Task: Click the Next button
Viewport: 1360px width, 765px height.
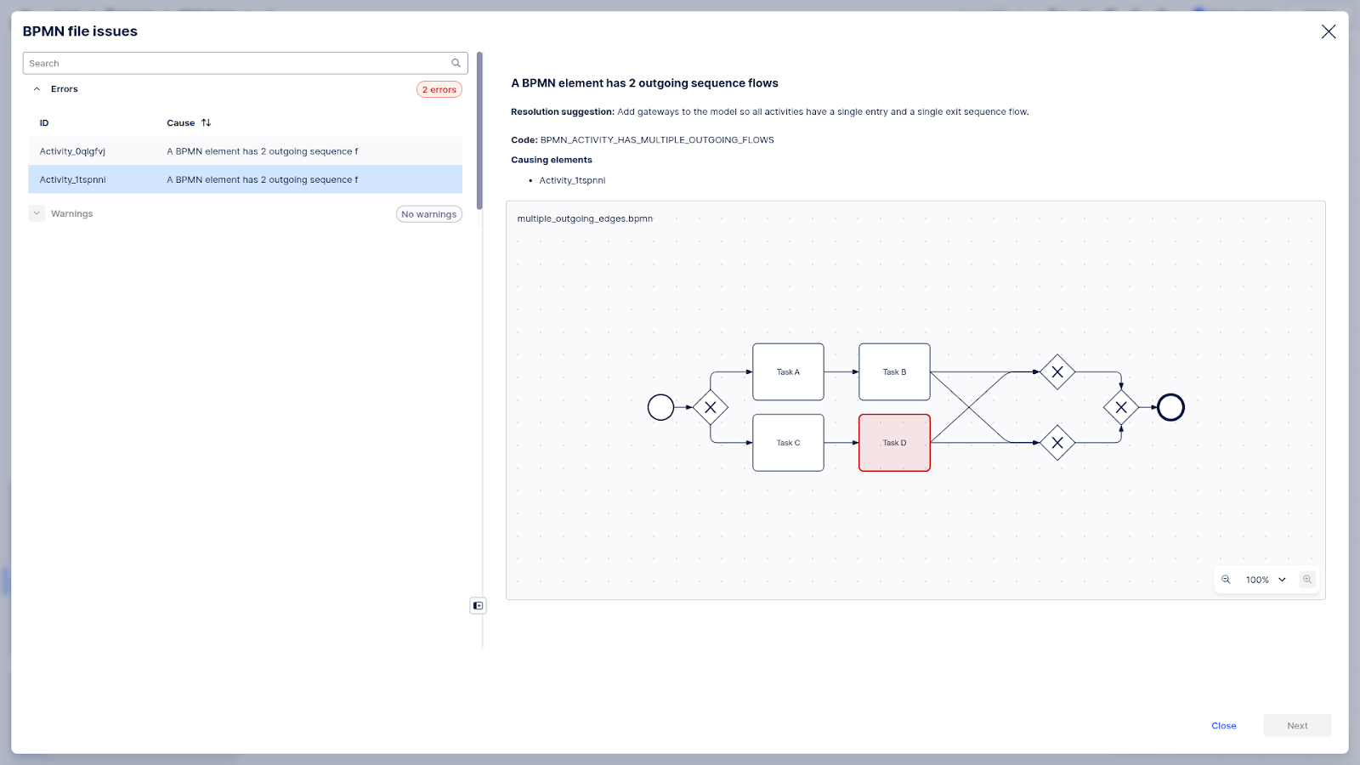Action: [x=1296, y=726]
